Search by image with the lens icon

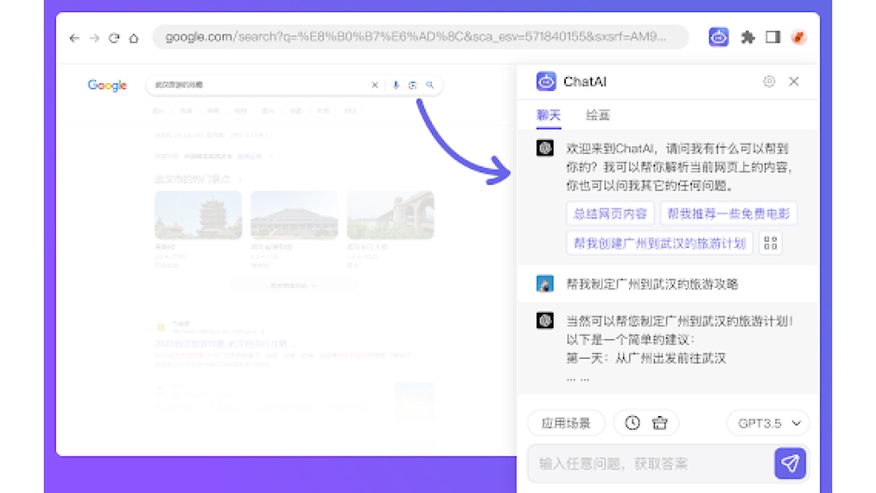(413, 85)
